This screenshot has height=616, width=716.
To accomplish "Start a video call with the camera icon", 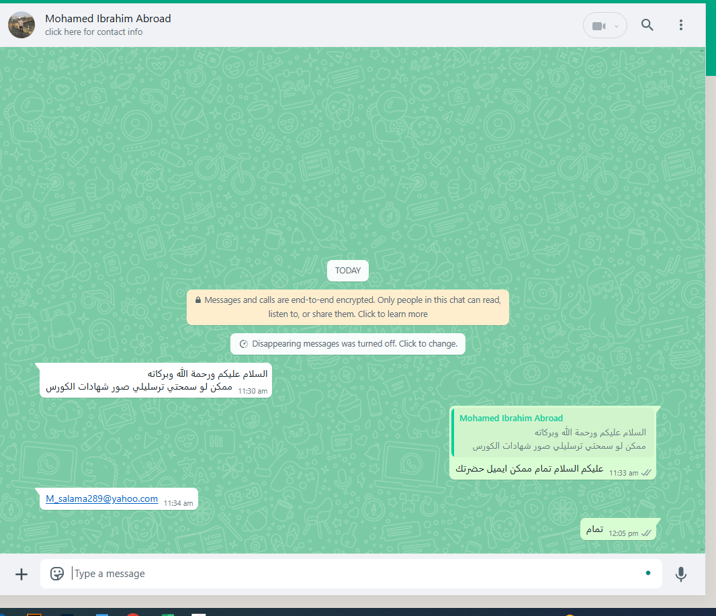I will [598, 26].
